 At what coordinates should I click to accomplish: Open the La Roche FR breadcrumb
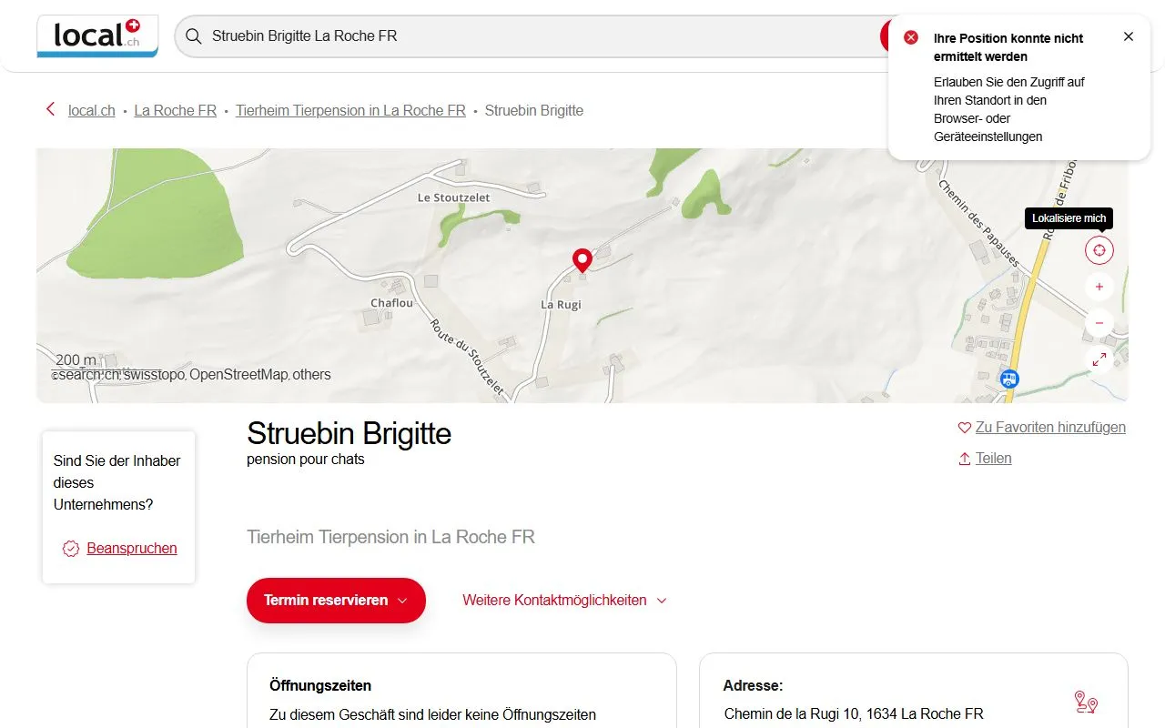[175, 110]
